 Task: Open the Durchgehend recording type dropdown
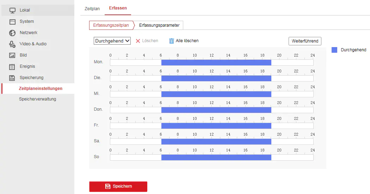pyautogui.click(x=112, y=41)
